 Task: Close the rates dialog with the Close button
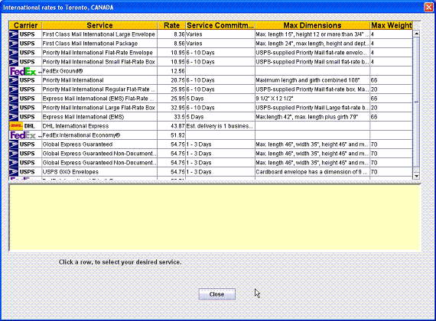(x=217, y=294)
